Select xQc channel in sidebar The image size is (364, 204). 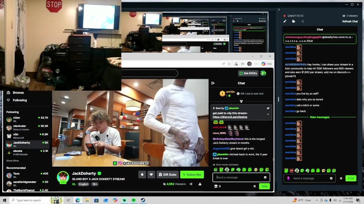pyautogui.click(x=27, y=136)
